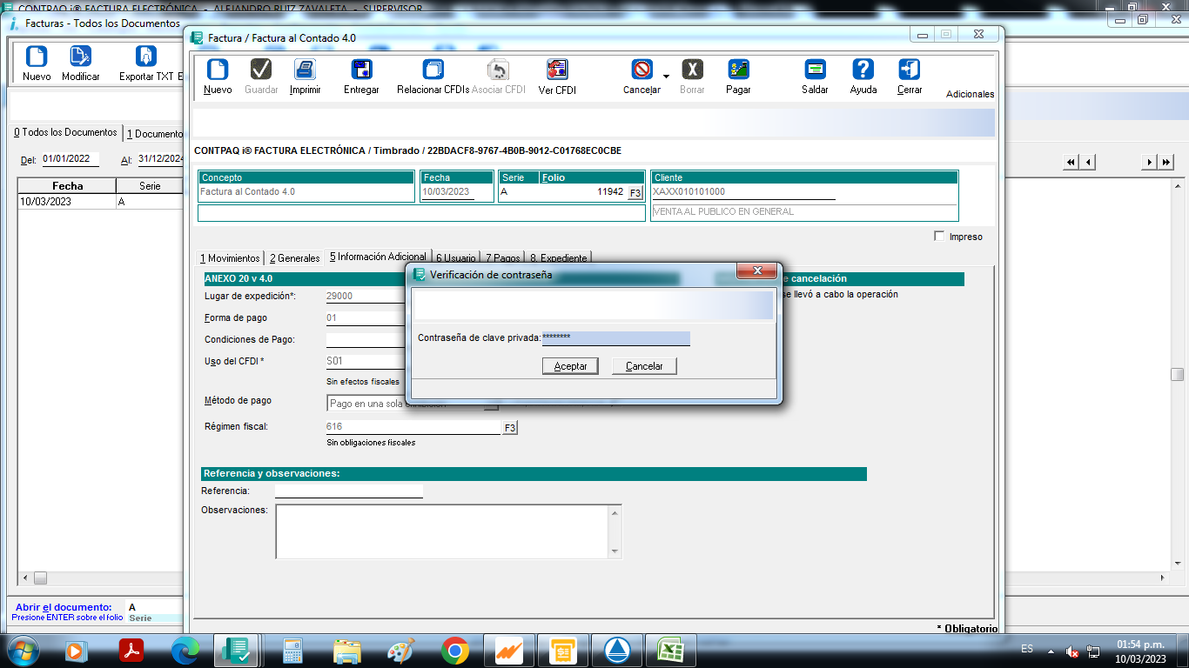Go to previous record navigation arrow

pos(1087,162)
